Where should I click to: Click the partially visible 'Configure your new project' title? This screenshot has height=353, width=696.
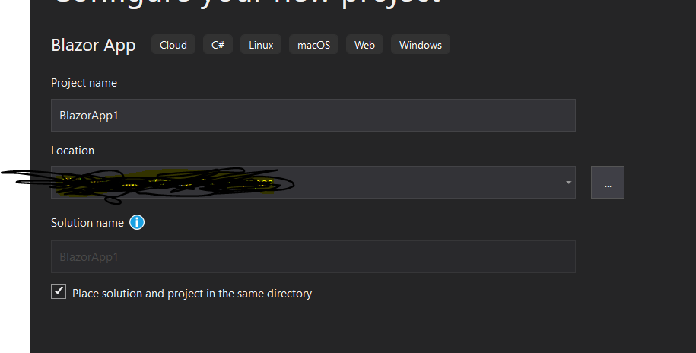click(246, 2)
